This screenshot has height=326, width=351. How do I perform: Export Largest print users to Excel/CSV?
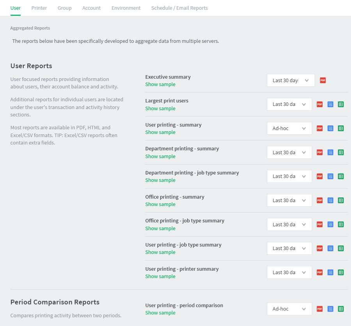pyautogui.click(x=341, y=104)
